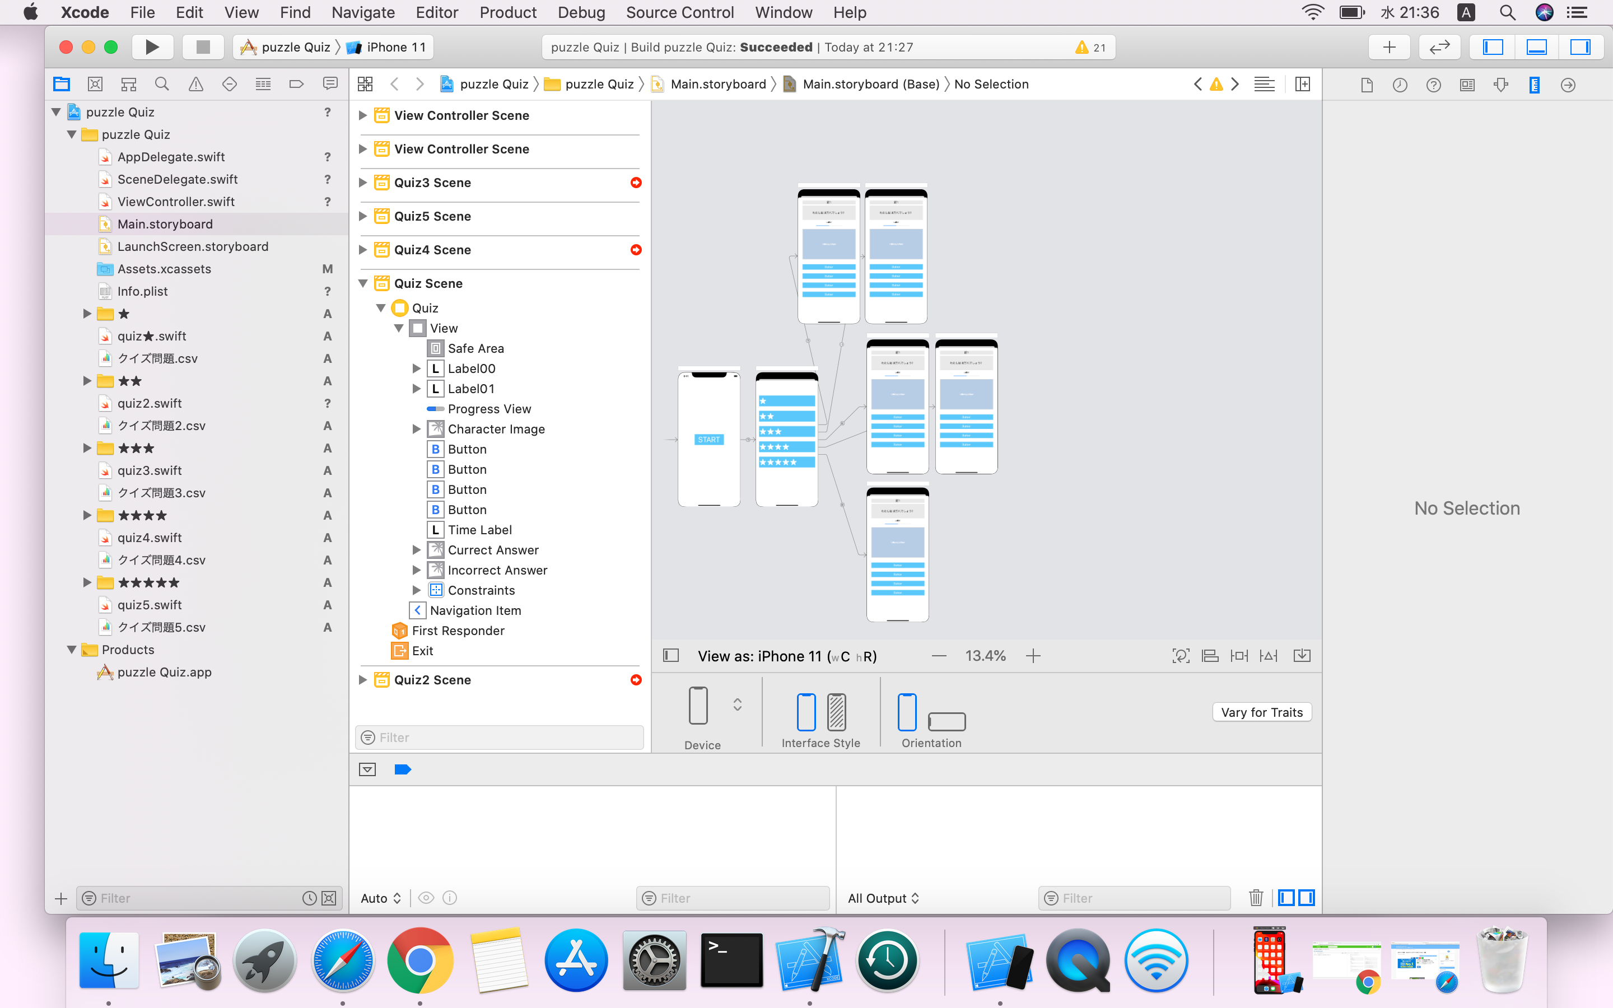Collapse the Quiz Scene
This screenshot has width=1613, height=1008.
(x=362, y=283)
